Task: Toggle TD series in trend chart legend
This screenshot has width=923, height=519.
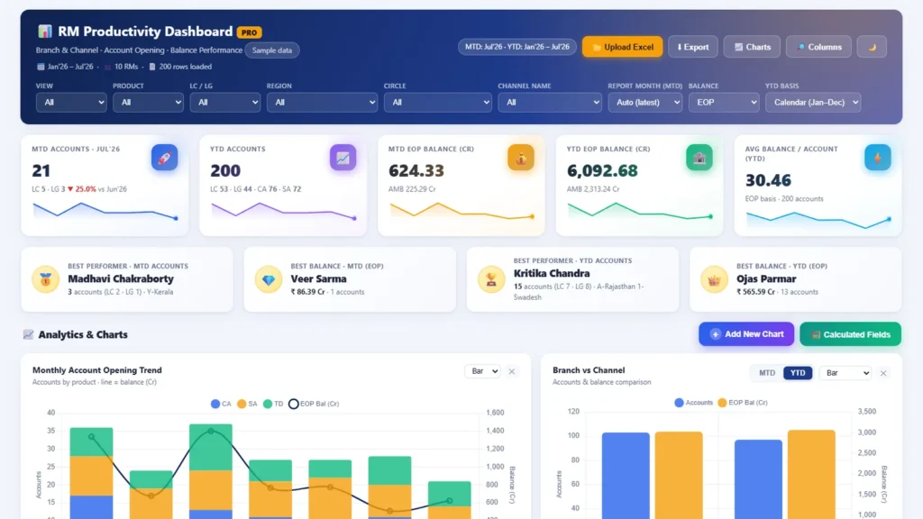Action: [273, 404]
